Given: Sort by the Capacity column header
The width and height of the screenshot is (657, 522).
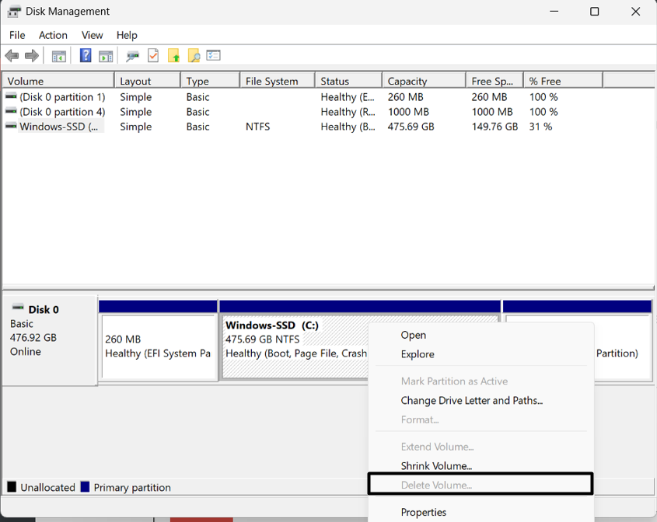Looking at the screenshot, I should 407,81.
